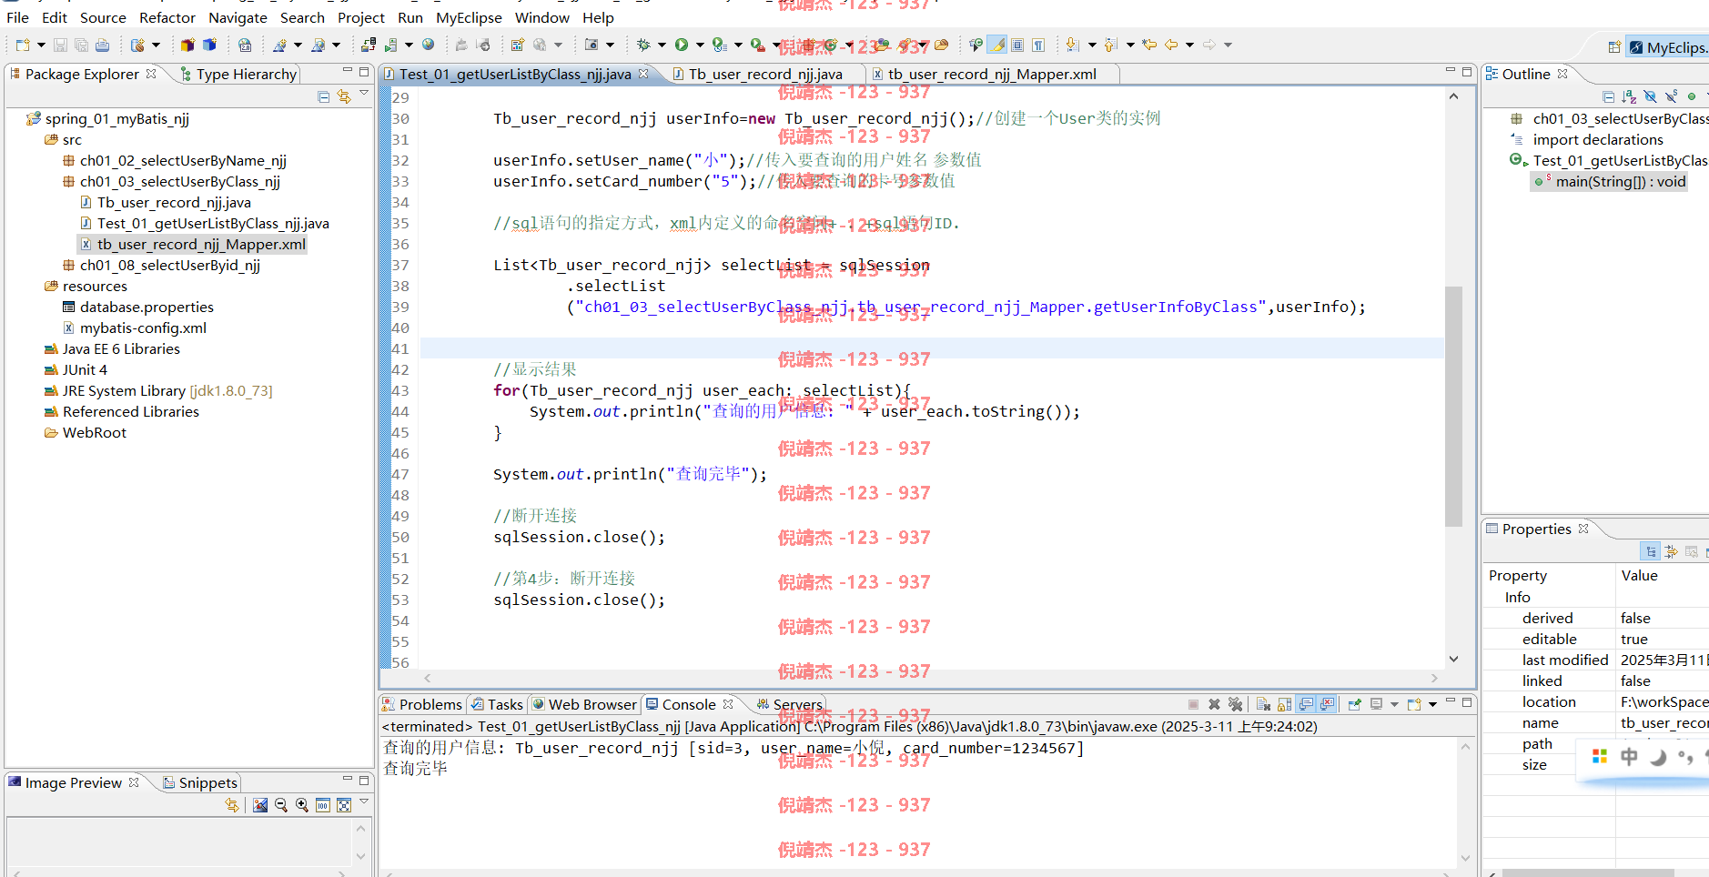Toggle Block Selection Mode button
Screen dimensions: 1709x877
(1017, 45)
